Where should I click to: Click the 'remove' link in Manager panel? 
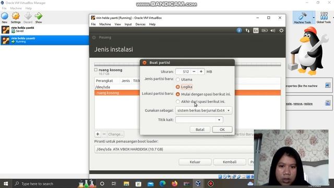click(x=297, y=103)
